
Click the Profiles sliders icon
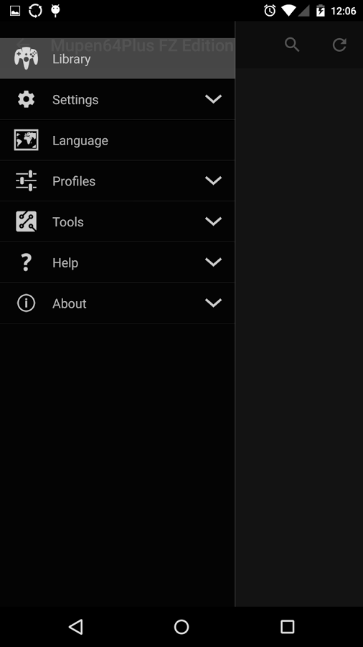27,180
